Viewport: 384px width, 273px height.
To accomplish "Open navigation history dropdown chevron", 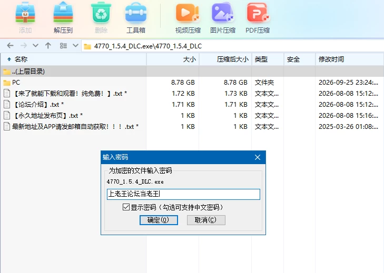I will [35, 45].
